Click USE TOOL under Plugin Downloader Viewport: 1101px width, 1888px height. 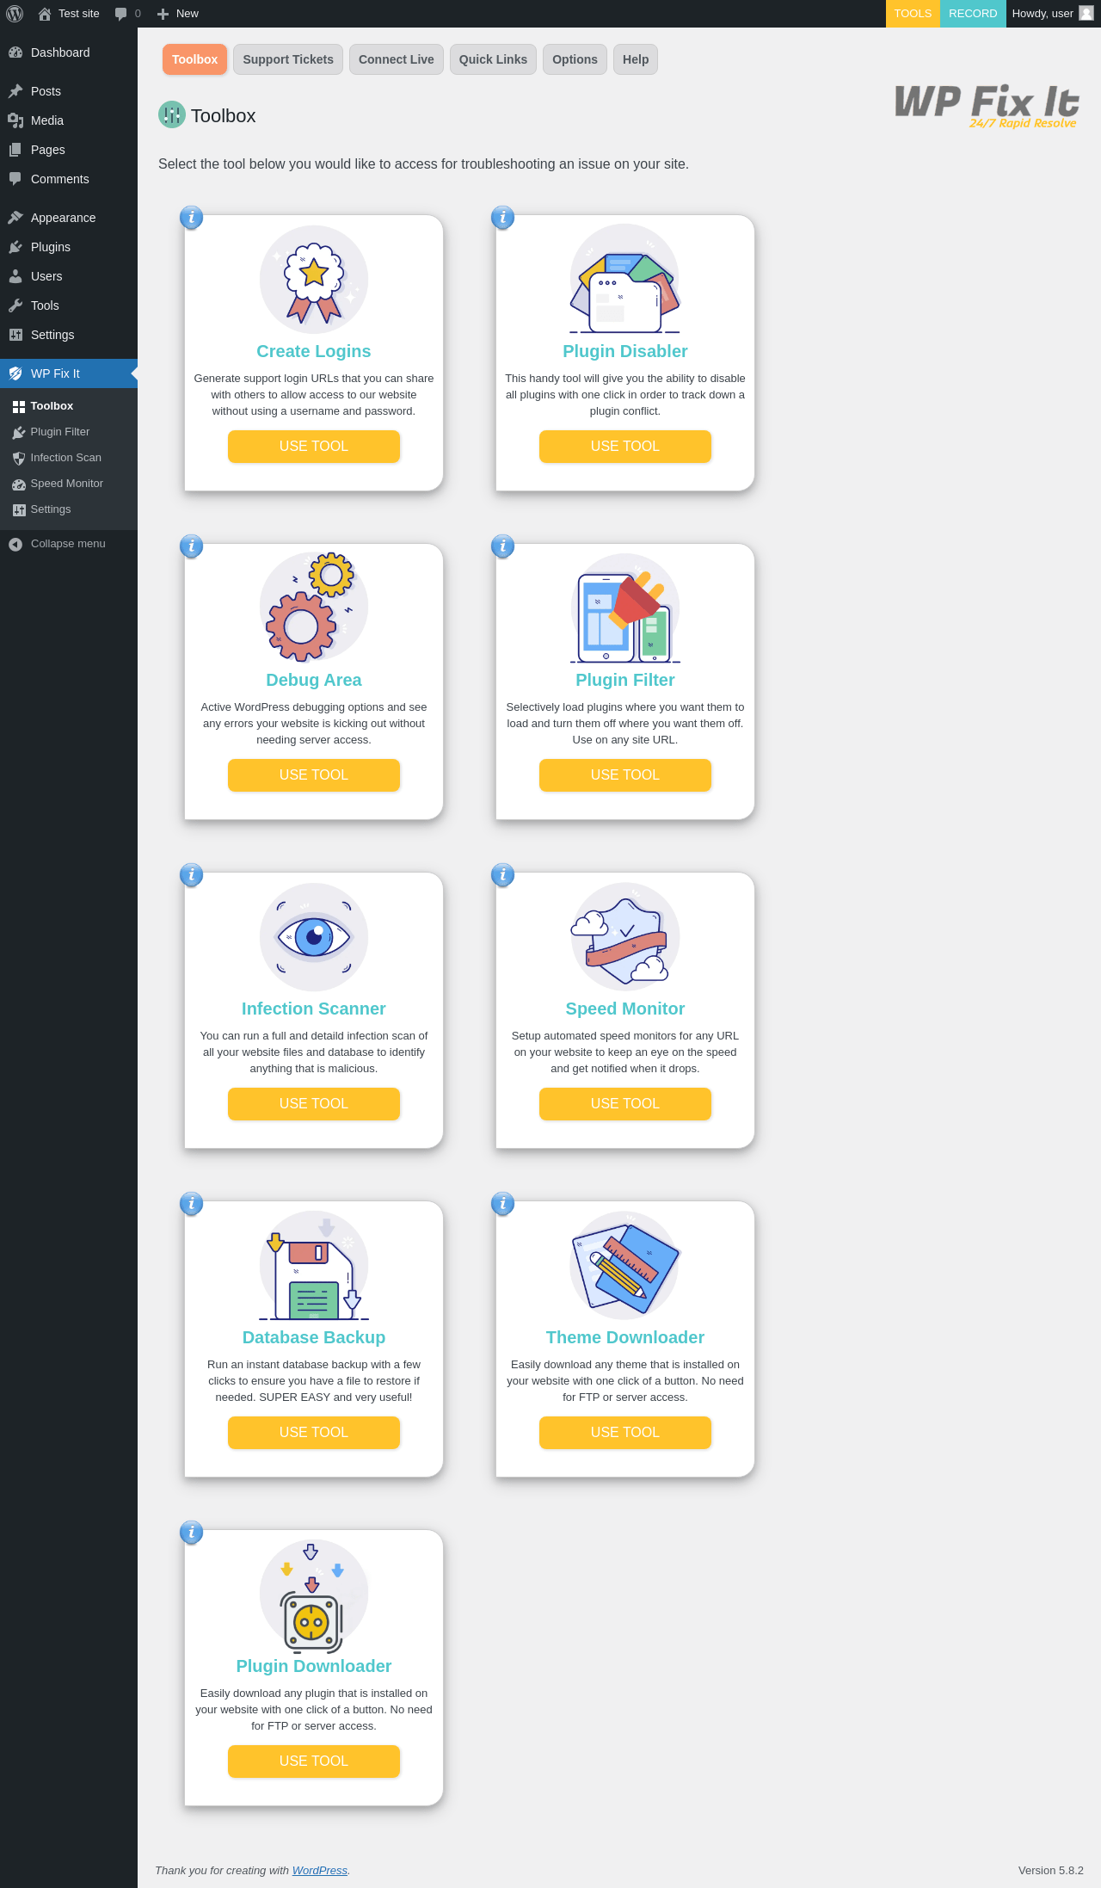(314, 1762)
